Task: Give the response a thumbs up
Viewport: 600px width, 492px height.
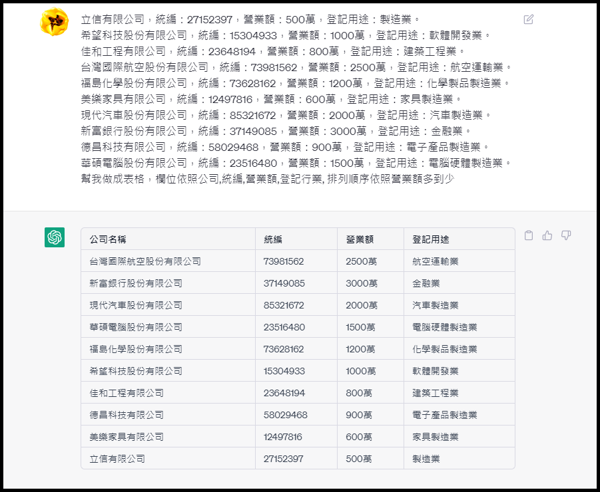Action: 547,235
